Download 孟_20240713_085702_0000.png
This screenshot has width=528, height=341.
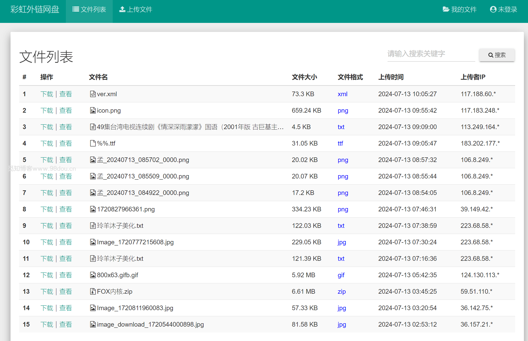coord(47,160)
